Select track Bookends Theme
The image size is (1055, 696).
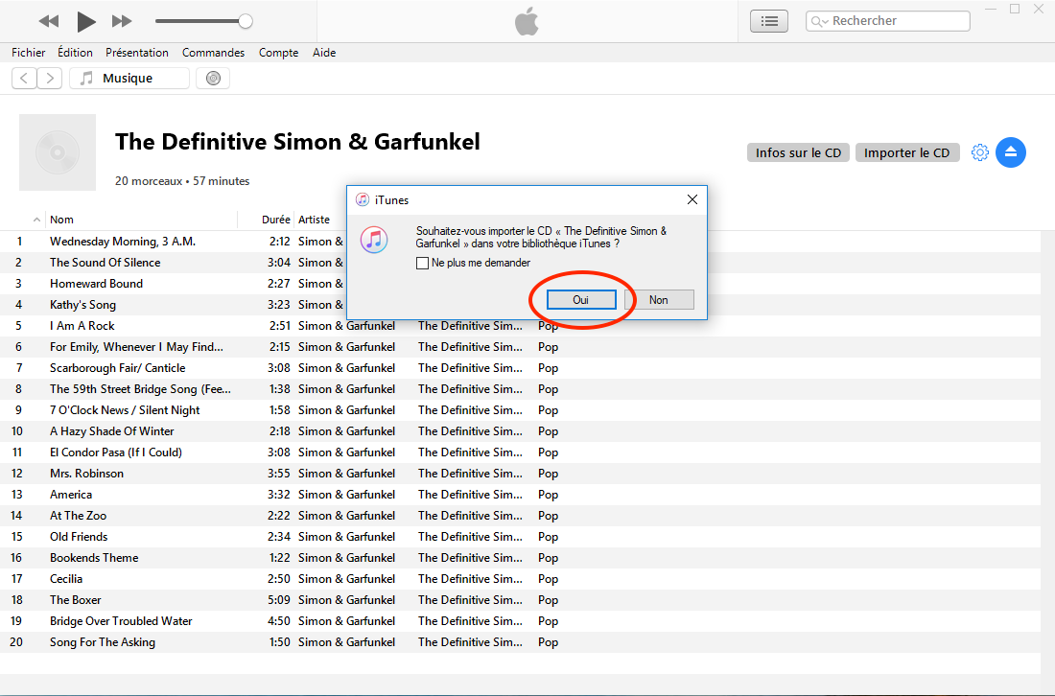[520, 558]
